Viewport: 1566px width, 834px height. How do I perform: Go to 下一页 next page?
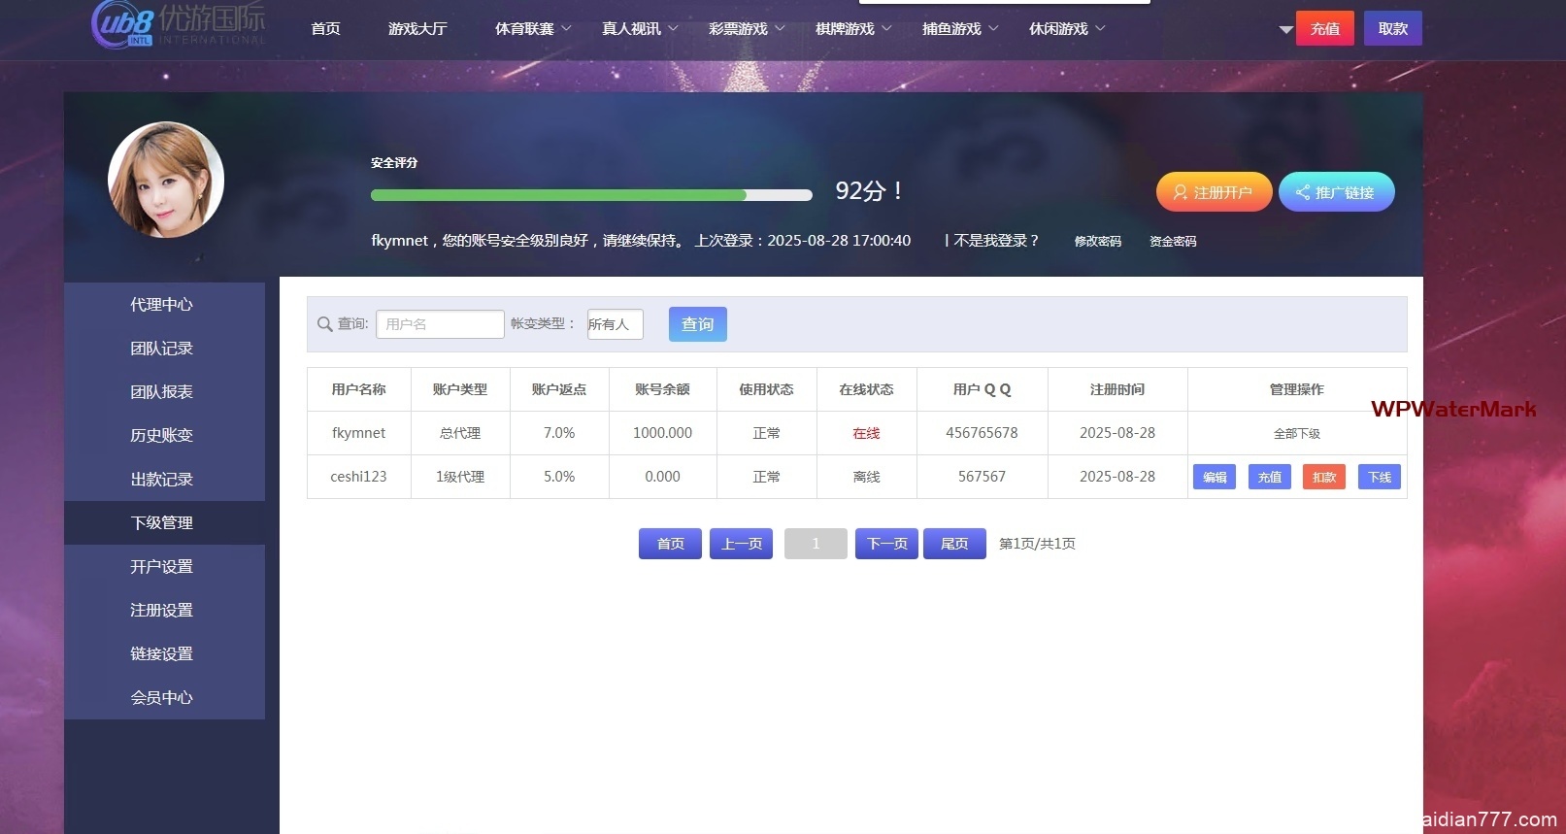[x=886, y=544]
